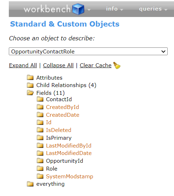Screen dimensions: 174x196
Task: Click the Role field folder icon
Action: coord(40,168)
